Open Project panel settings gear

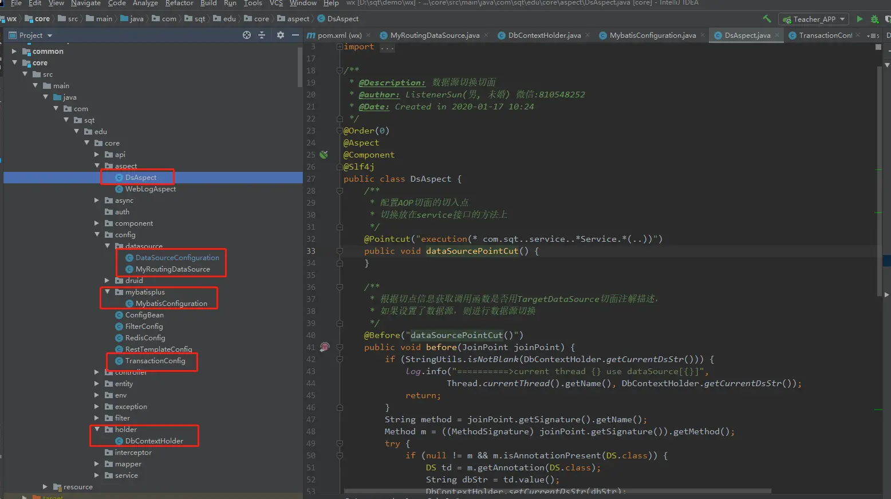[280, 35]
